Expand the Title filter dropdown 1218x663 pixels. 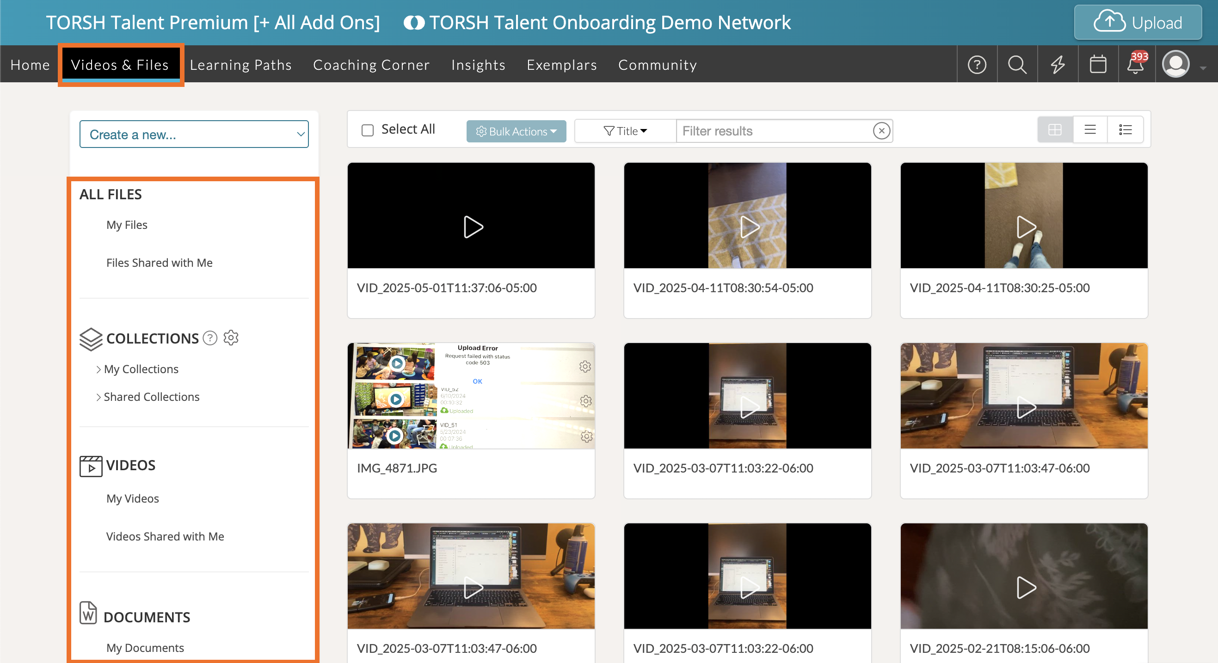click(625, 131)
